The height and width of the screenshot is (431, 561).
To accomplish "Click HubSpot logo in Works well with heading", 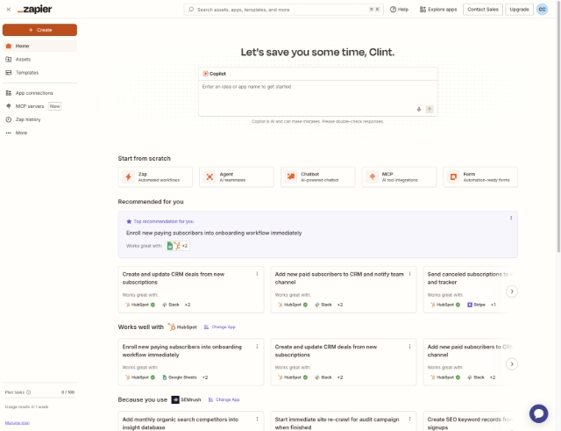I will [x=172, y=327].
